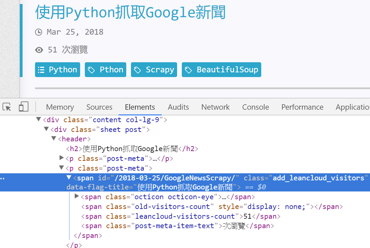
Task: Select the closing </span> row
Action: click(x=88, y=236)
